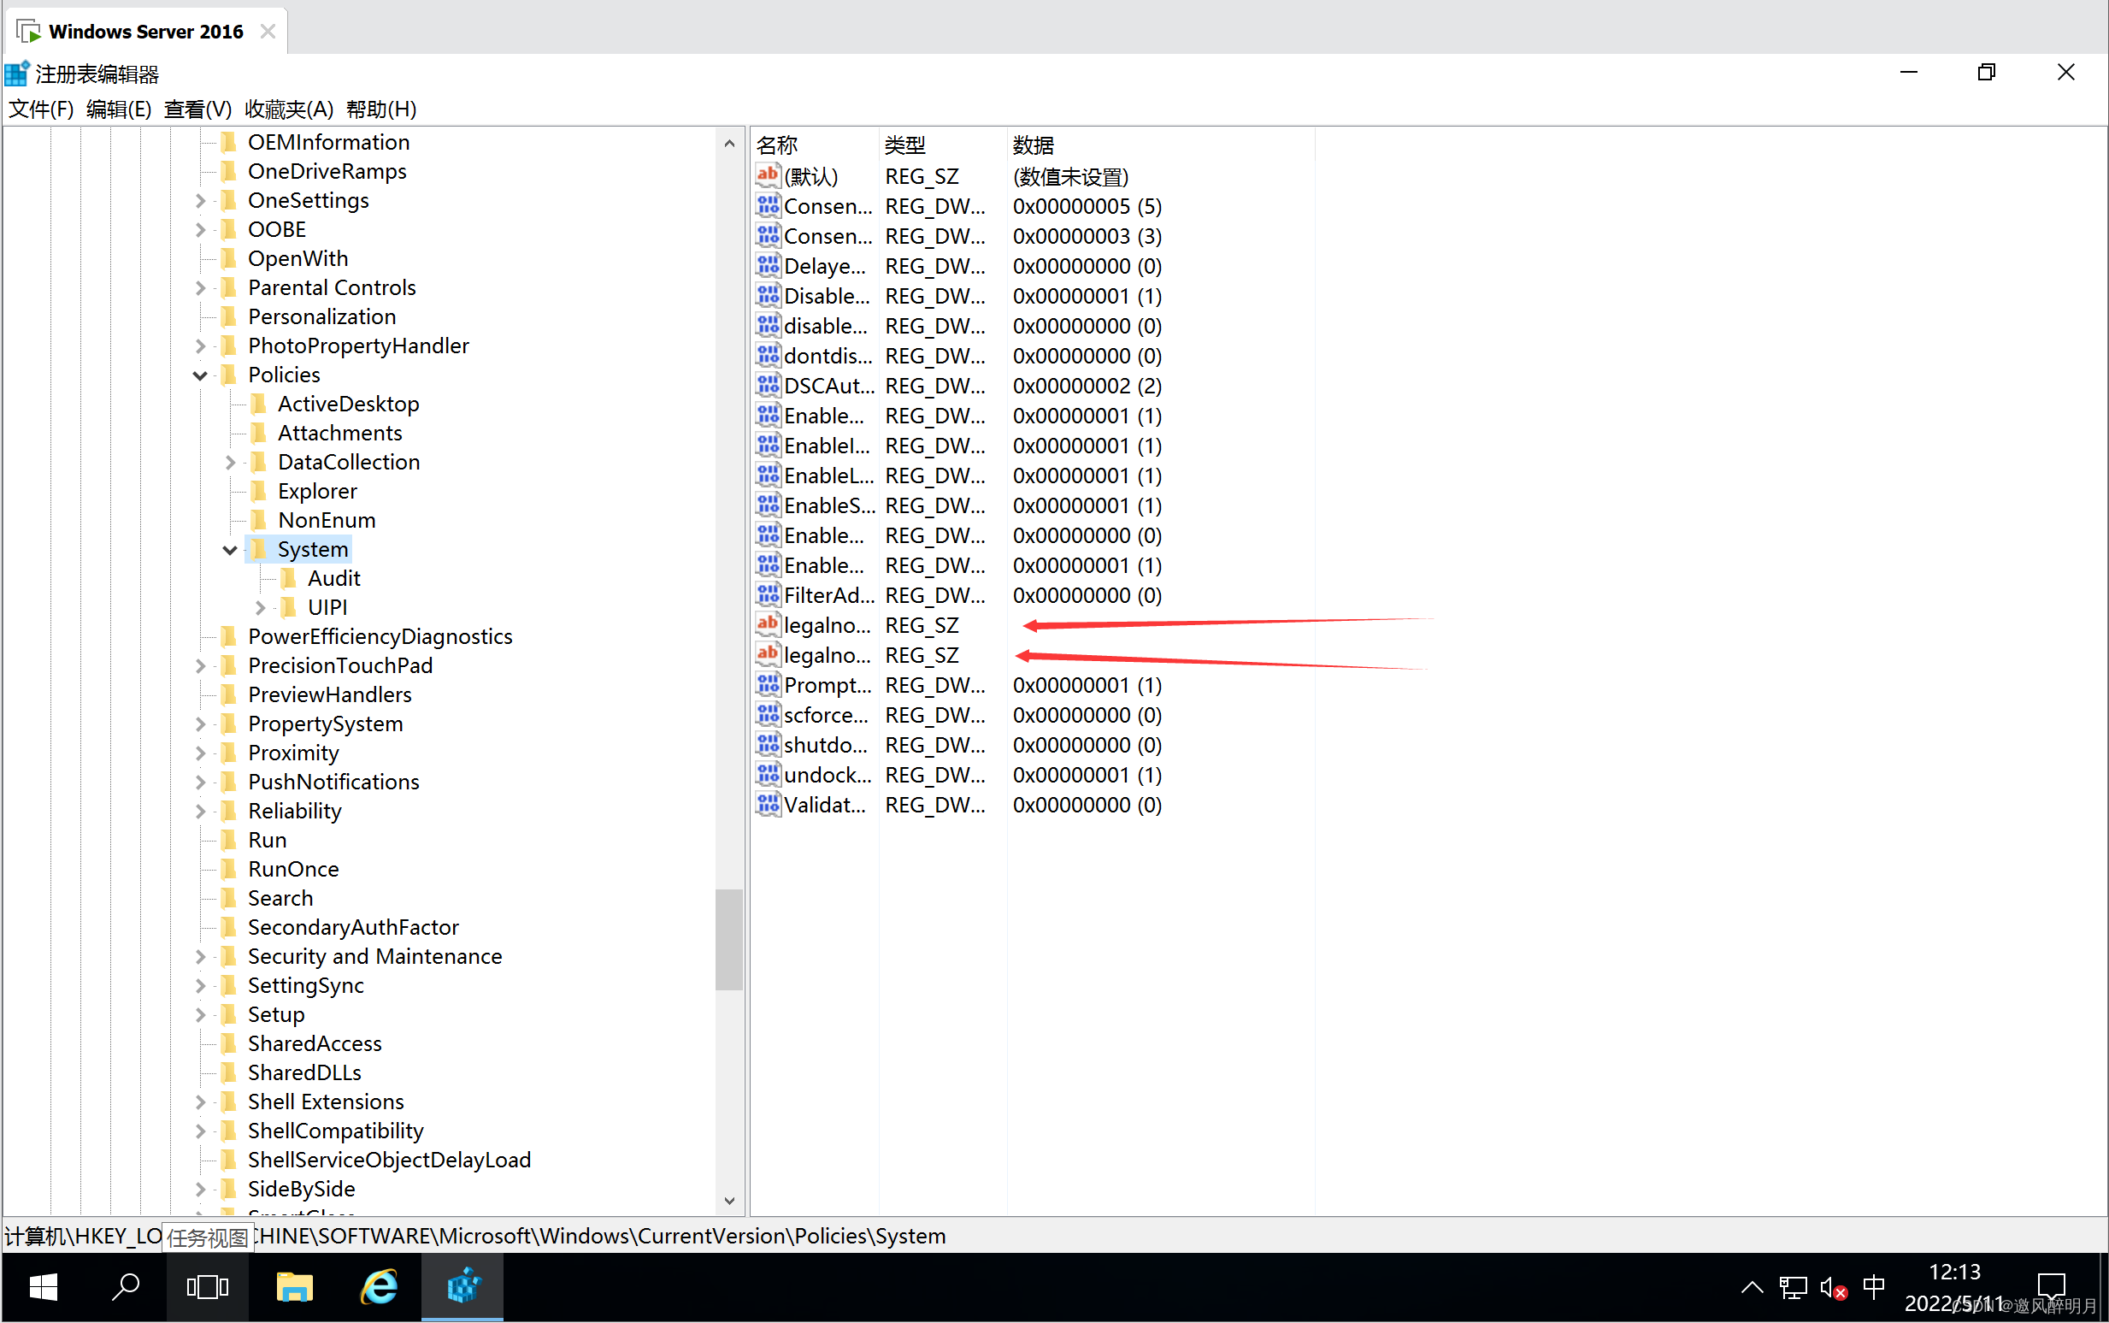Sort values by 数据 column header
Screen dimensions: 2109x1323
click(1160, 145)
